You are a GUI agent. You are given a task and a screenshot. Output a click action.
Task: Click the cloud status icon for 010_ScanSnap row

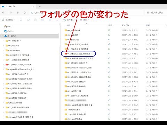(109, 40)
